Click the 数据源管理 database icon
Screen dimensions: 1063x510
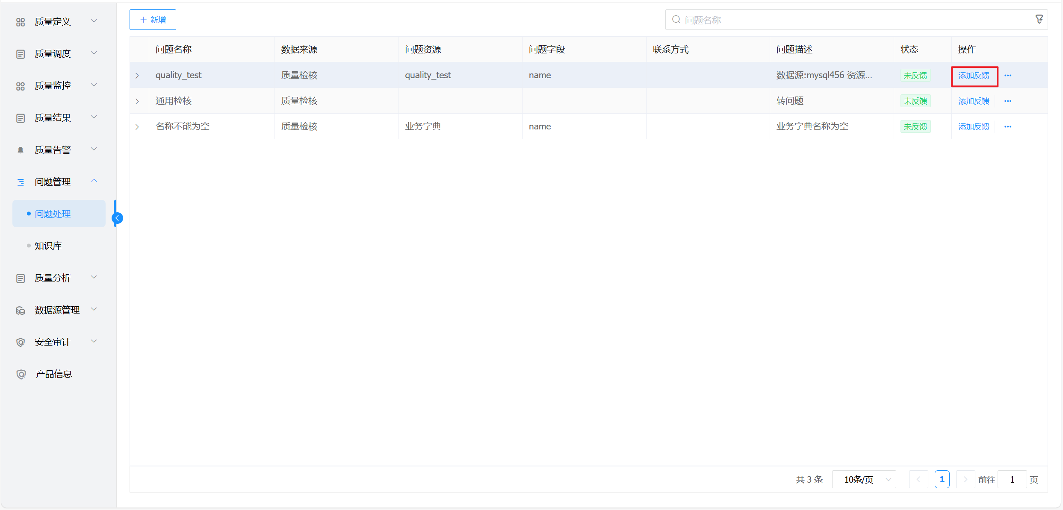pyautogui.click(x=21, y=310)
